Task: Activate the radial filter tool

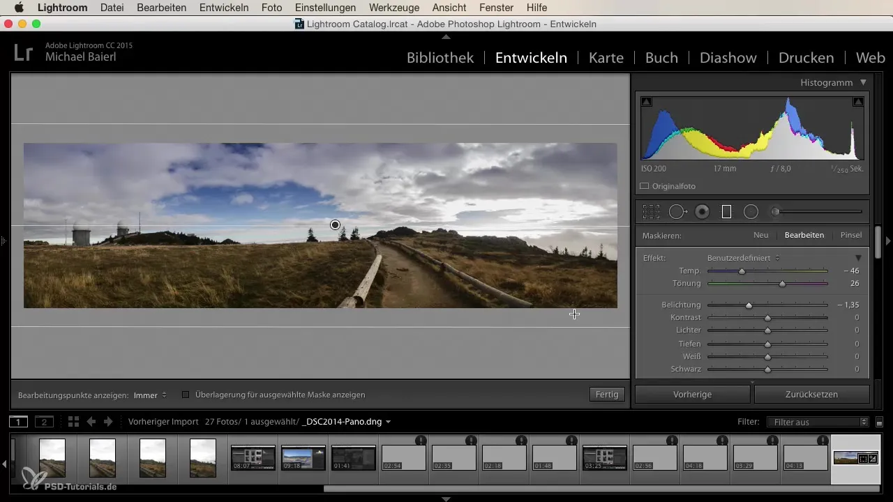Action: click(x=751, y=211)
